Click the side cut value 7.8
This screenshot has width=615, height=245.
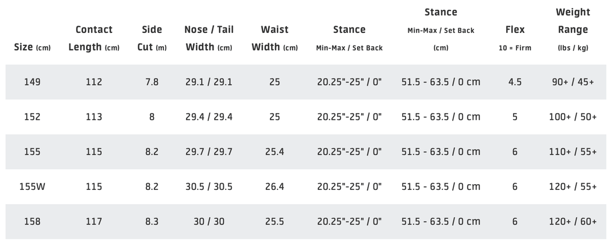[x=152, y=82]
